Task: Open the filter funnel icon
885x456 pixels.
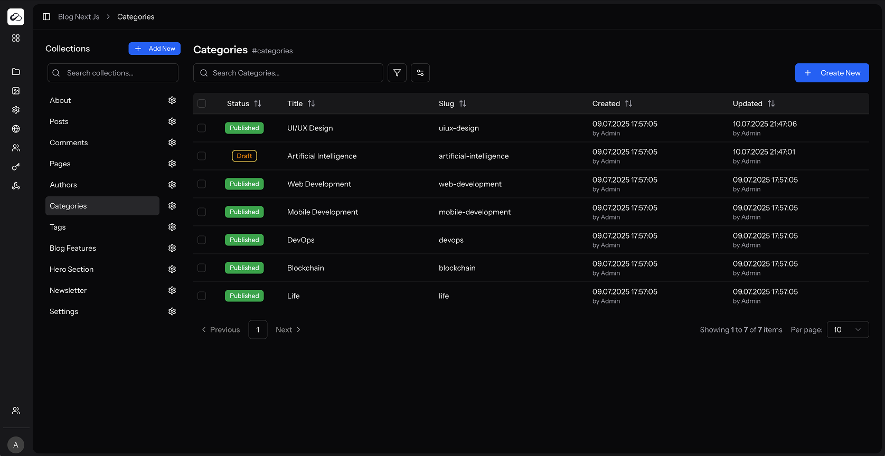Action: click(x=397, y=73)
